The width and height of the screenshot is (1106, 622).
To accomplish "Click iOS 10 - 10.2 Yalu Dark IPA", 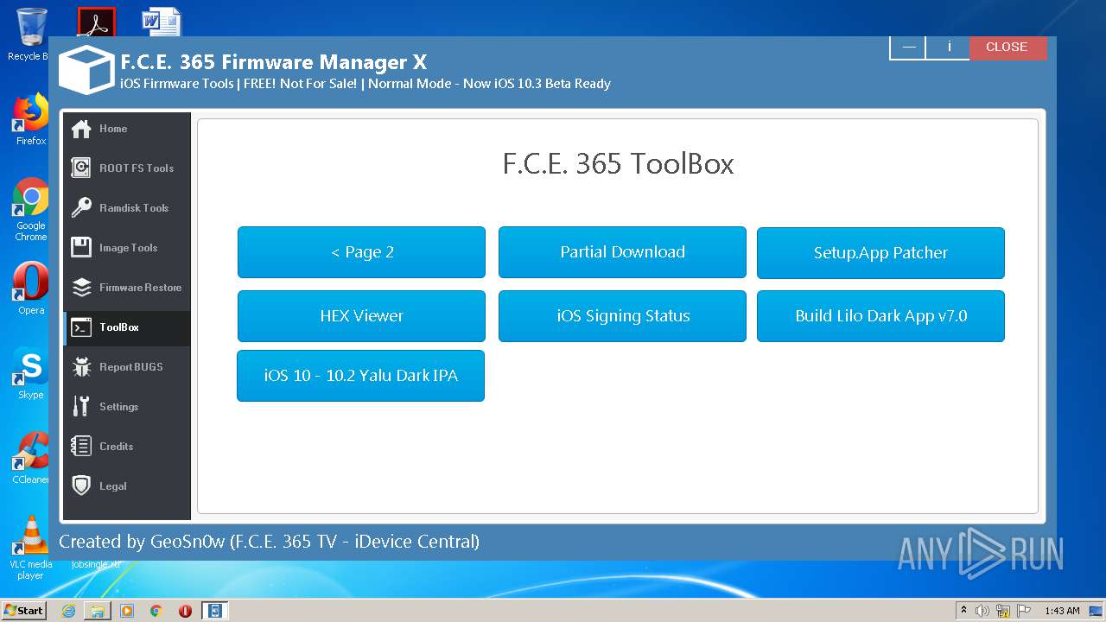I will click(360, 376).
